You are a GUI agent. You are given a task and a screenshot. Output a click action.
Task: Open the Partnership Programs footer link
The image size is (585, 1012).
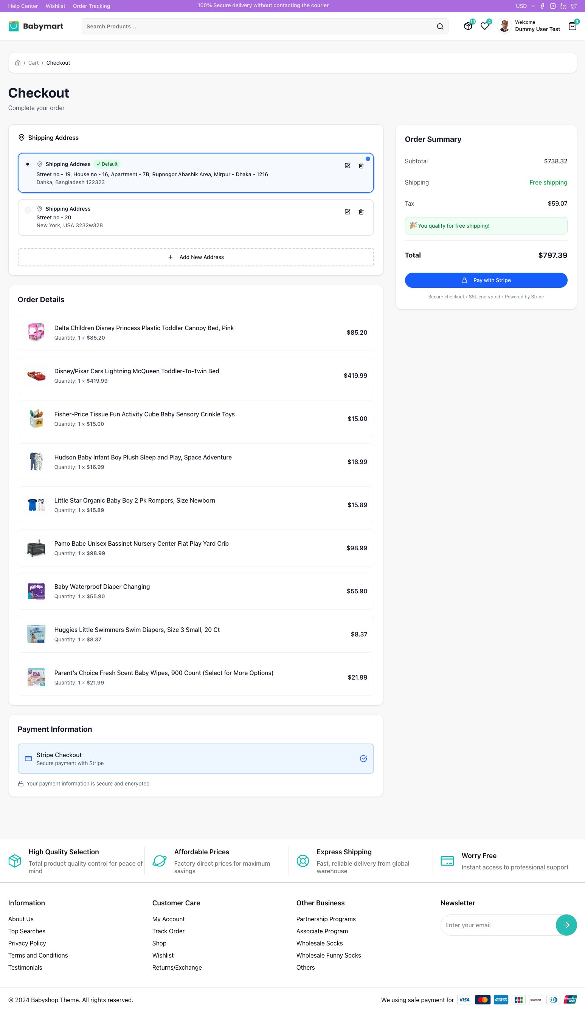[x=326, y=919]
